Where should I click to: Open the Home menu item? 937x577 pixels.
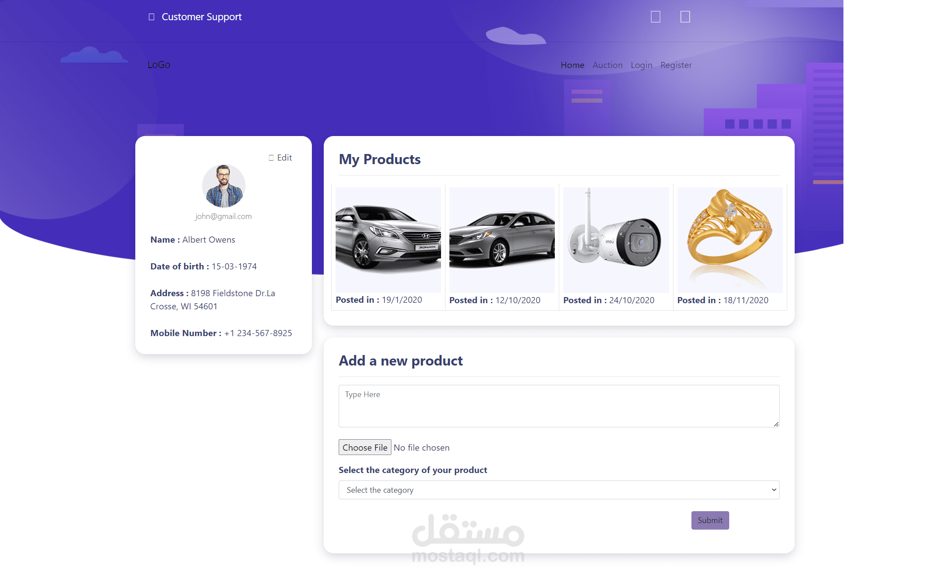tap(572, 65)
